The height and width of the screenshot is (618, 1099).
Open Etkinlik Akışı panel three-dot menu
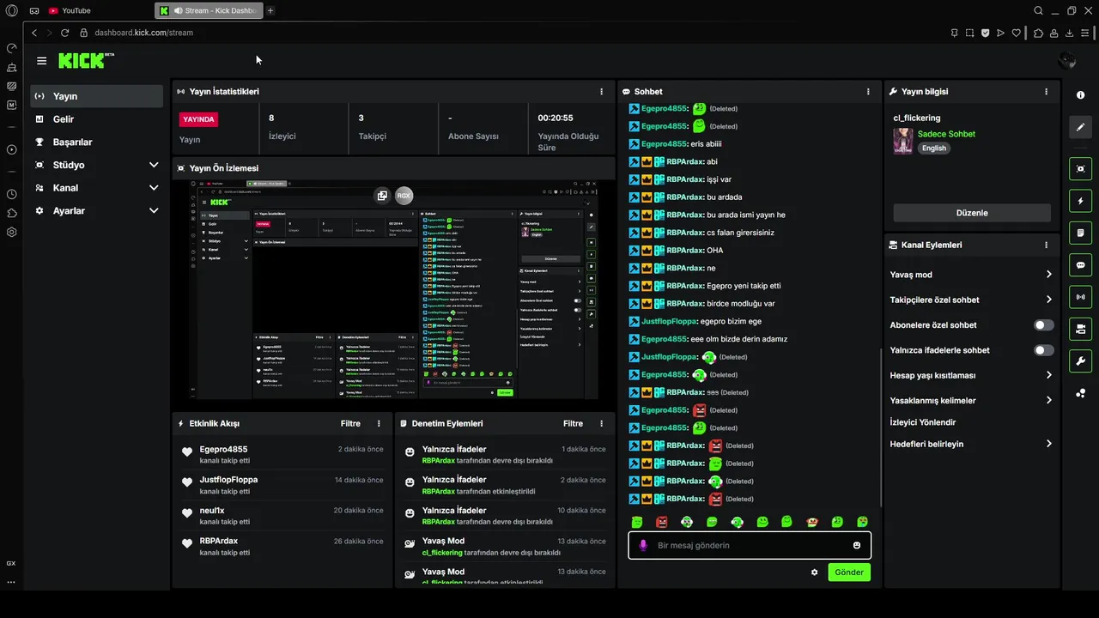point(379,423)
